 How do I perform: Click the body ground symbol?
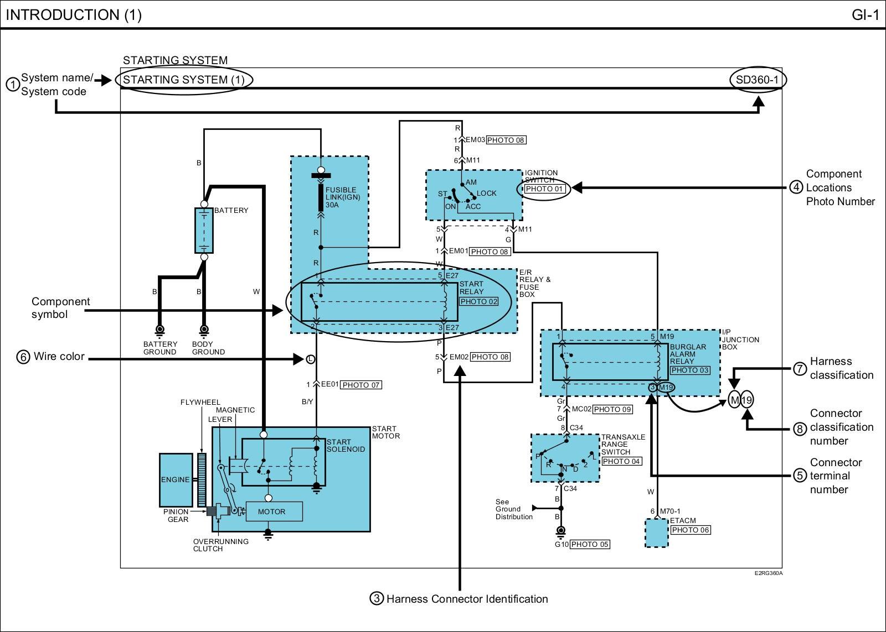[x=204, y=331]
